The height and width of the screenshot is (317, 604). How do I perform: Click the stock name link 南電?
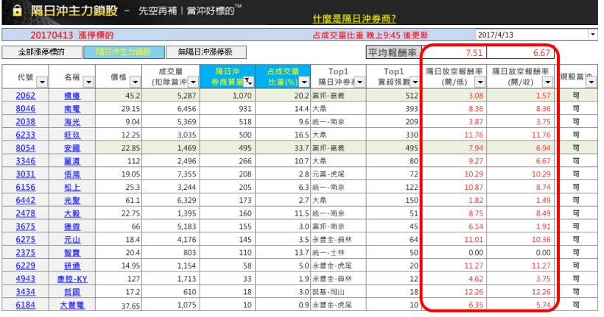(72, 108)
